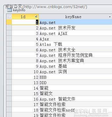Click the id cell with value 6

(x=25, y=50)
